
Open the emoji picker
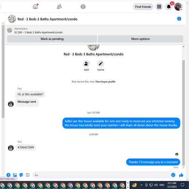(173, 175)
